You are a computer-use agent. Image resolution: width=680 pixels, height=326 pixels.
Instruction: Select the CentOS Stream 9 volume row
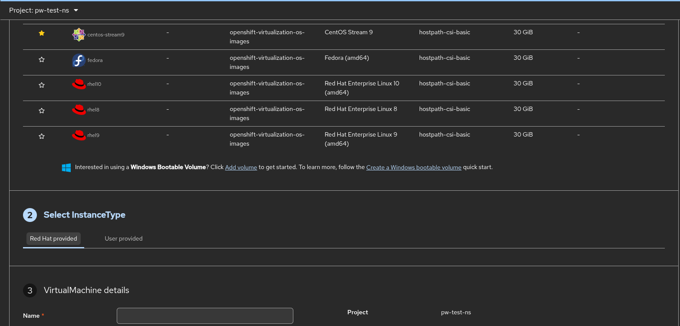(x=348, y=33)
